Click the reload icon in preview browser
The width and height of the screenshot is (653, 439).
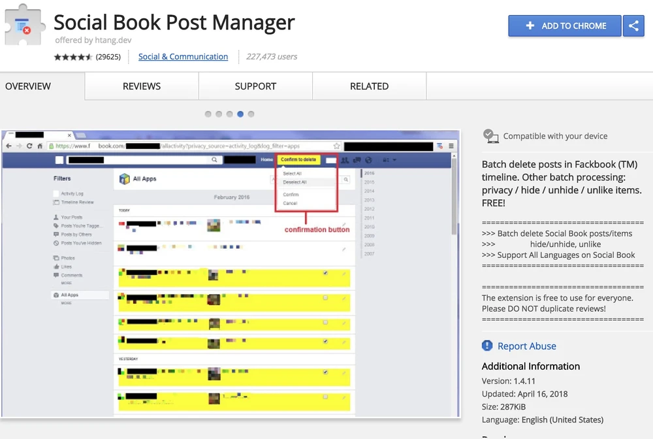click(x=29, y=146)
